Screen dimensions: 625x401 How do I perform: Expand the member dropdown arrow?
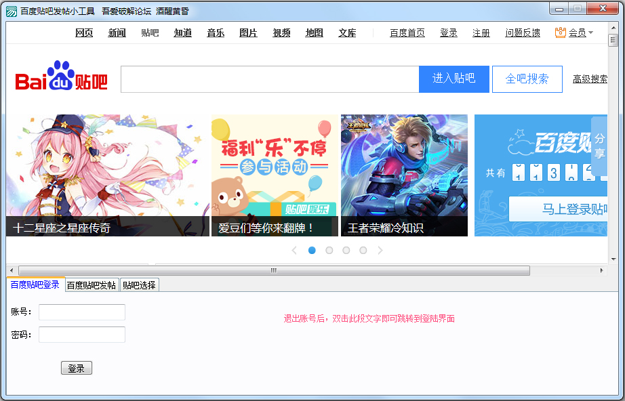[x=590, y=33]
